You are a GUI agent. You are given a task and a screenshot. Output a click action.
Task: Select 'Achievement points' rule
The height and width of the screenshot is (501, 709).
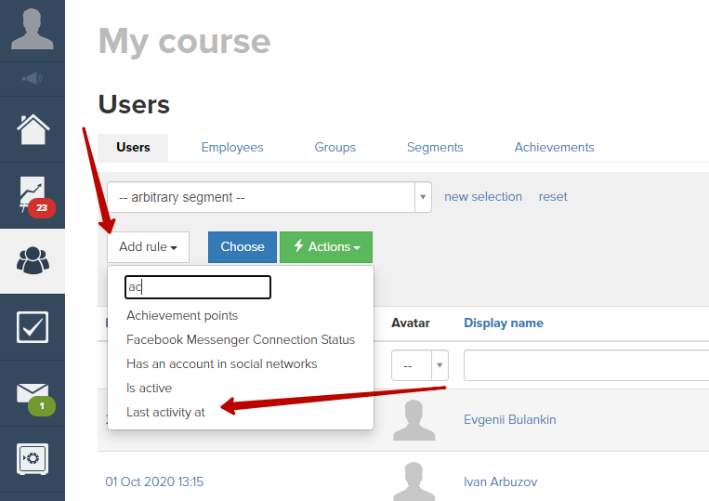[x=182, y=316]
